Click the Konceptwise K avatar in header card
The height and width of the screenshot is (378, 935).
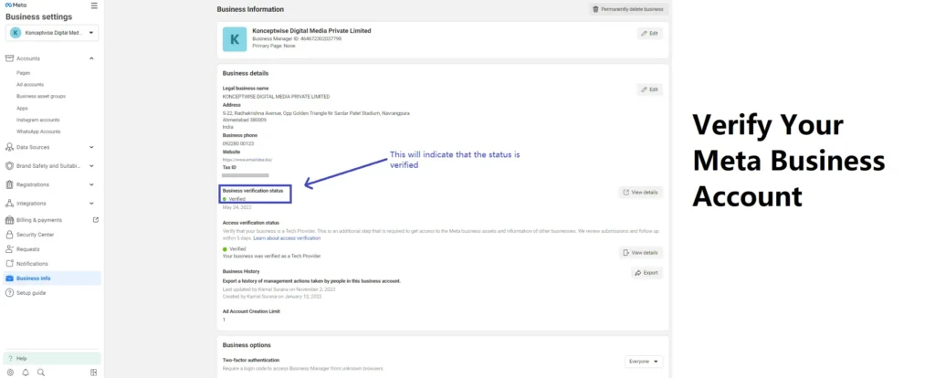pos(235,39)
